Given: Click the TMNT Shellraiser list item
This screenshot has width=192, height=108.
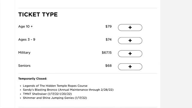Looking at the screenshot, I should click(47, 94).
